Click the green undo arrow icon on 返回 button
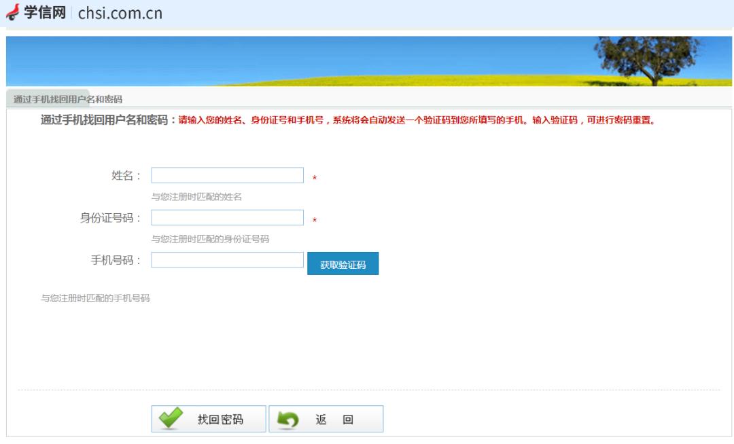Viewport: 734px width, 444px height. coord(289,418)
